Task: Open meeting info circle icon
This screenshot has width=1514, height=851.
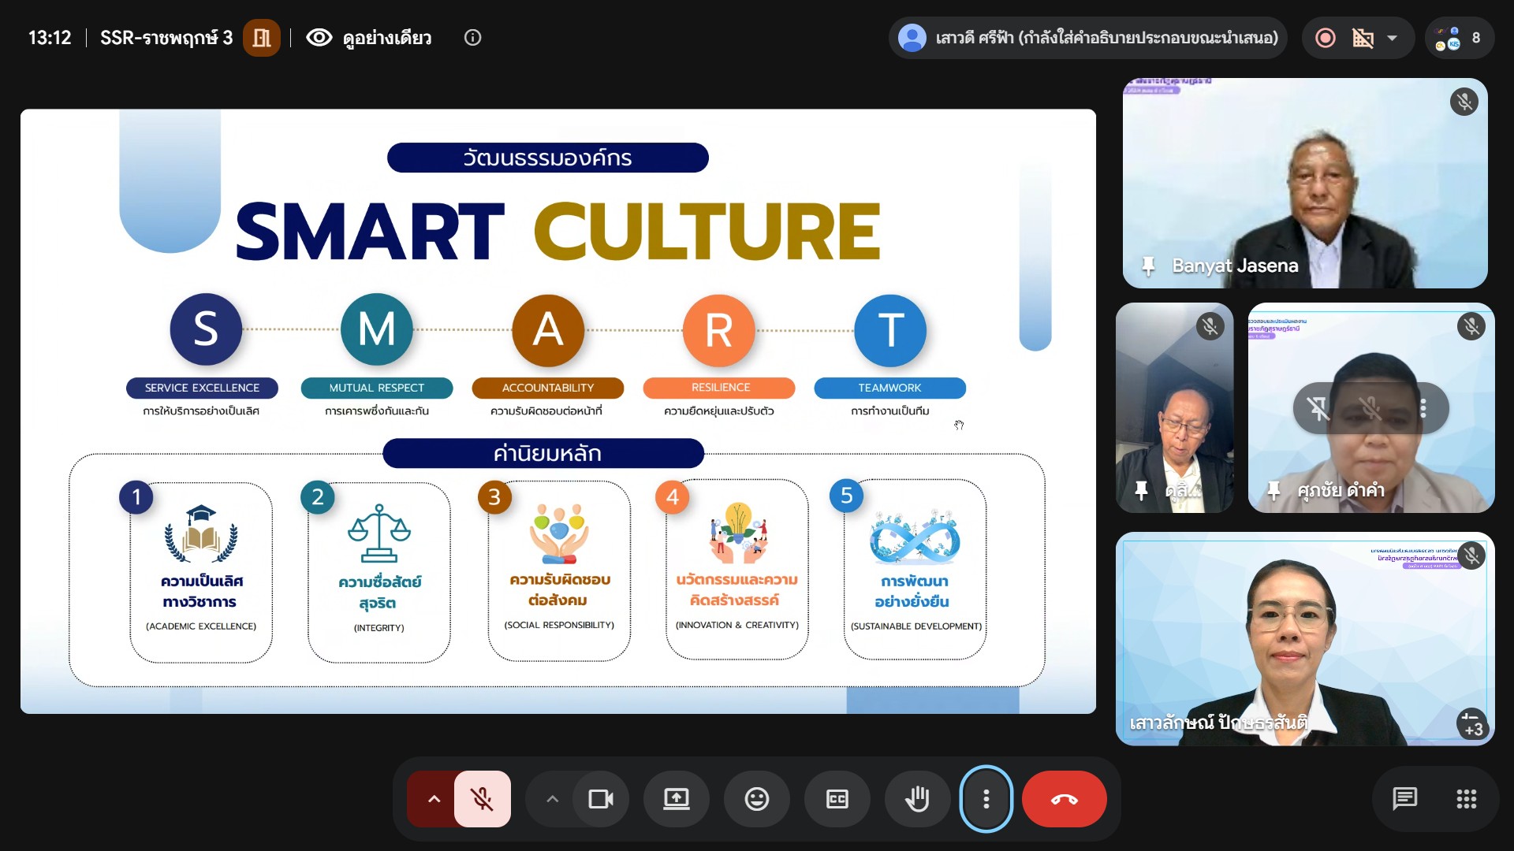Action: click(x=472, y=38)
